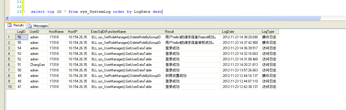The image size is (346, 110).
Task: Click the admin UserID cell in LogID 48 row
Action: pos(37,81)
